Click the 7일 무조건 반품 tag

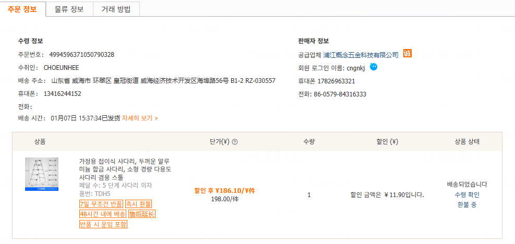point(101,203)
